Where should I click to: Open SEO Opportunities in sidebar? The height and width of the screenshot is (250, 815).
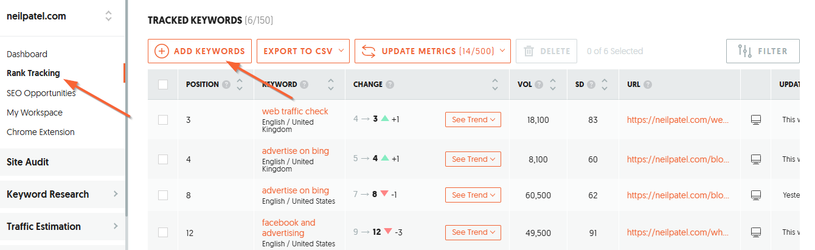[41, 93]
